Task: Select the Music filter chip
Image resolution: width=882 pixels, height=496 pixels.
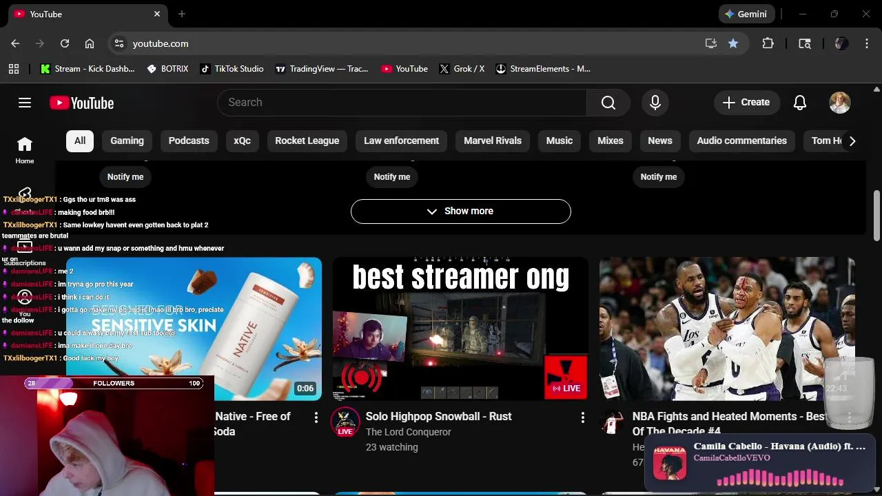Action: pos(560,141)
